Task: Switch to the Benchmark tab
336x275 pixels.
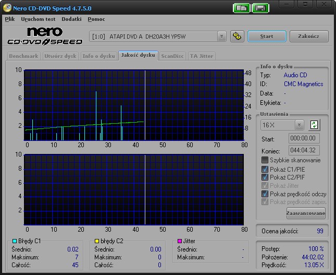Action: [23, 56]
